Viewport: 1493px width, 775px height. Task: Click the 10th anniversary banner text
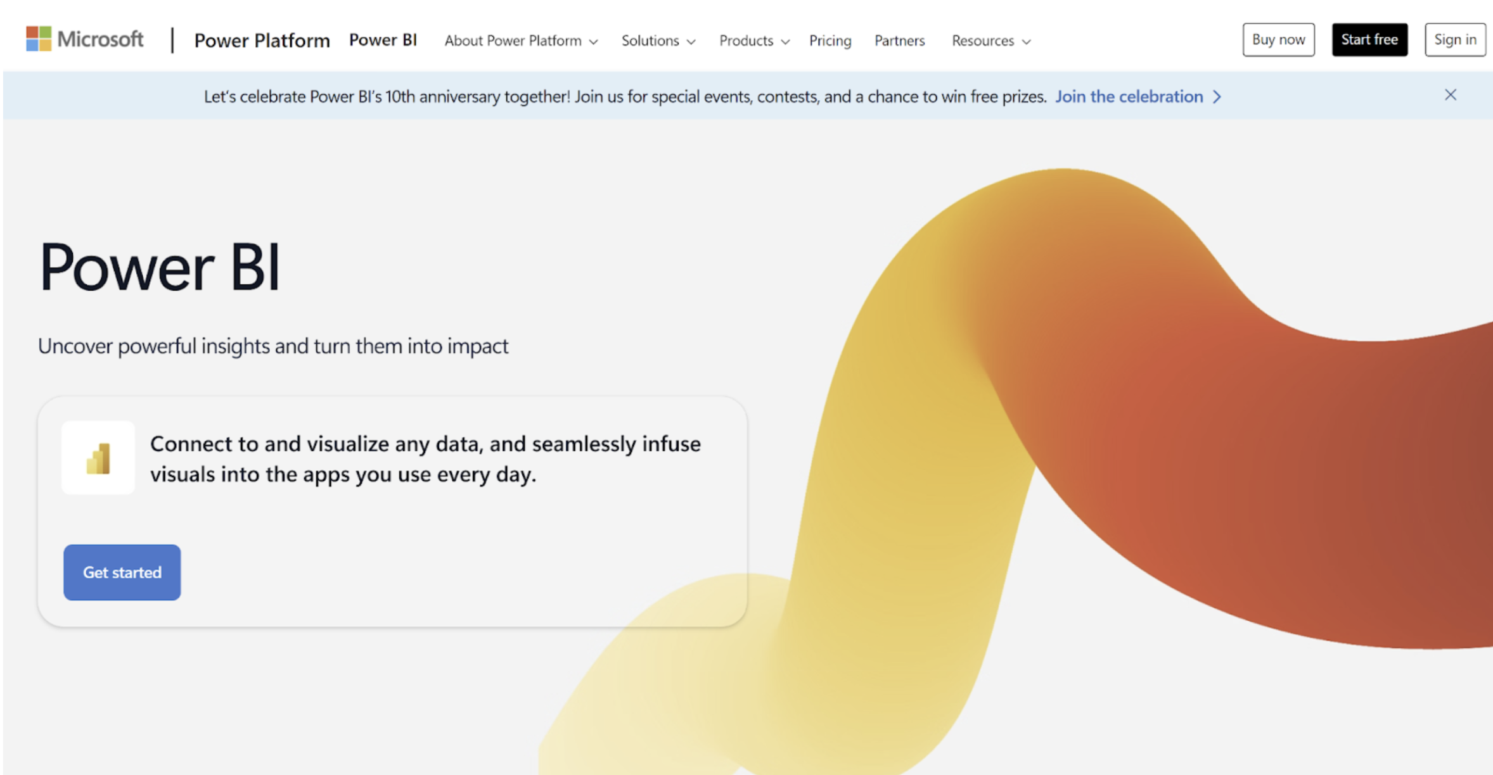pos(625,96)
